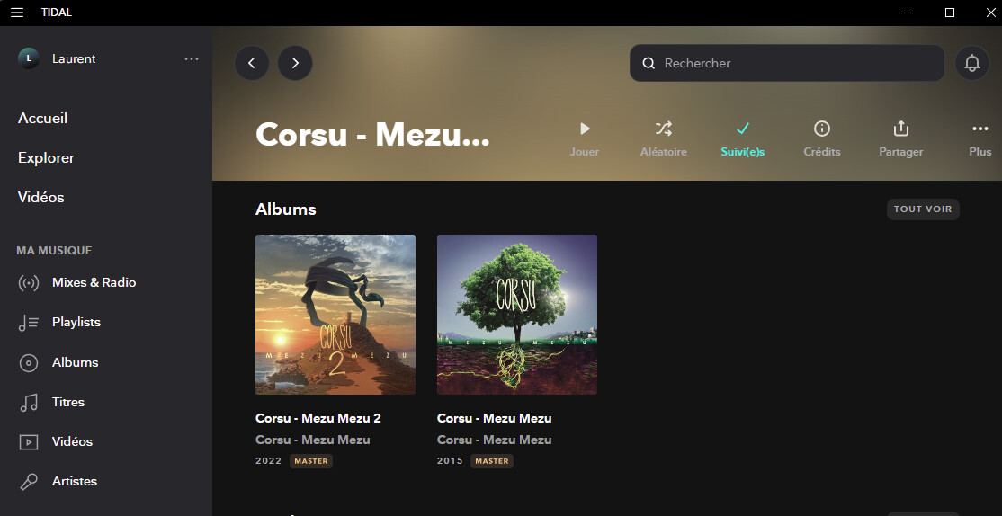Viewport: 1002px width, 516px height.
Task: Go back with the left arrow button
Action: click(x=252, y=63)
